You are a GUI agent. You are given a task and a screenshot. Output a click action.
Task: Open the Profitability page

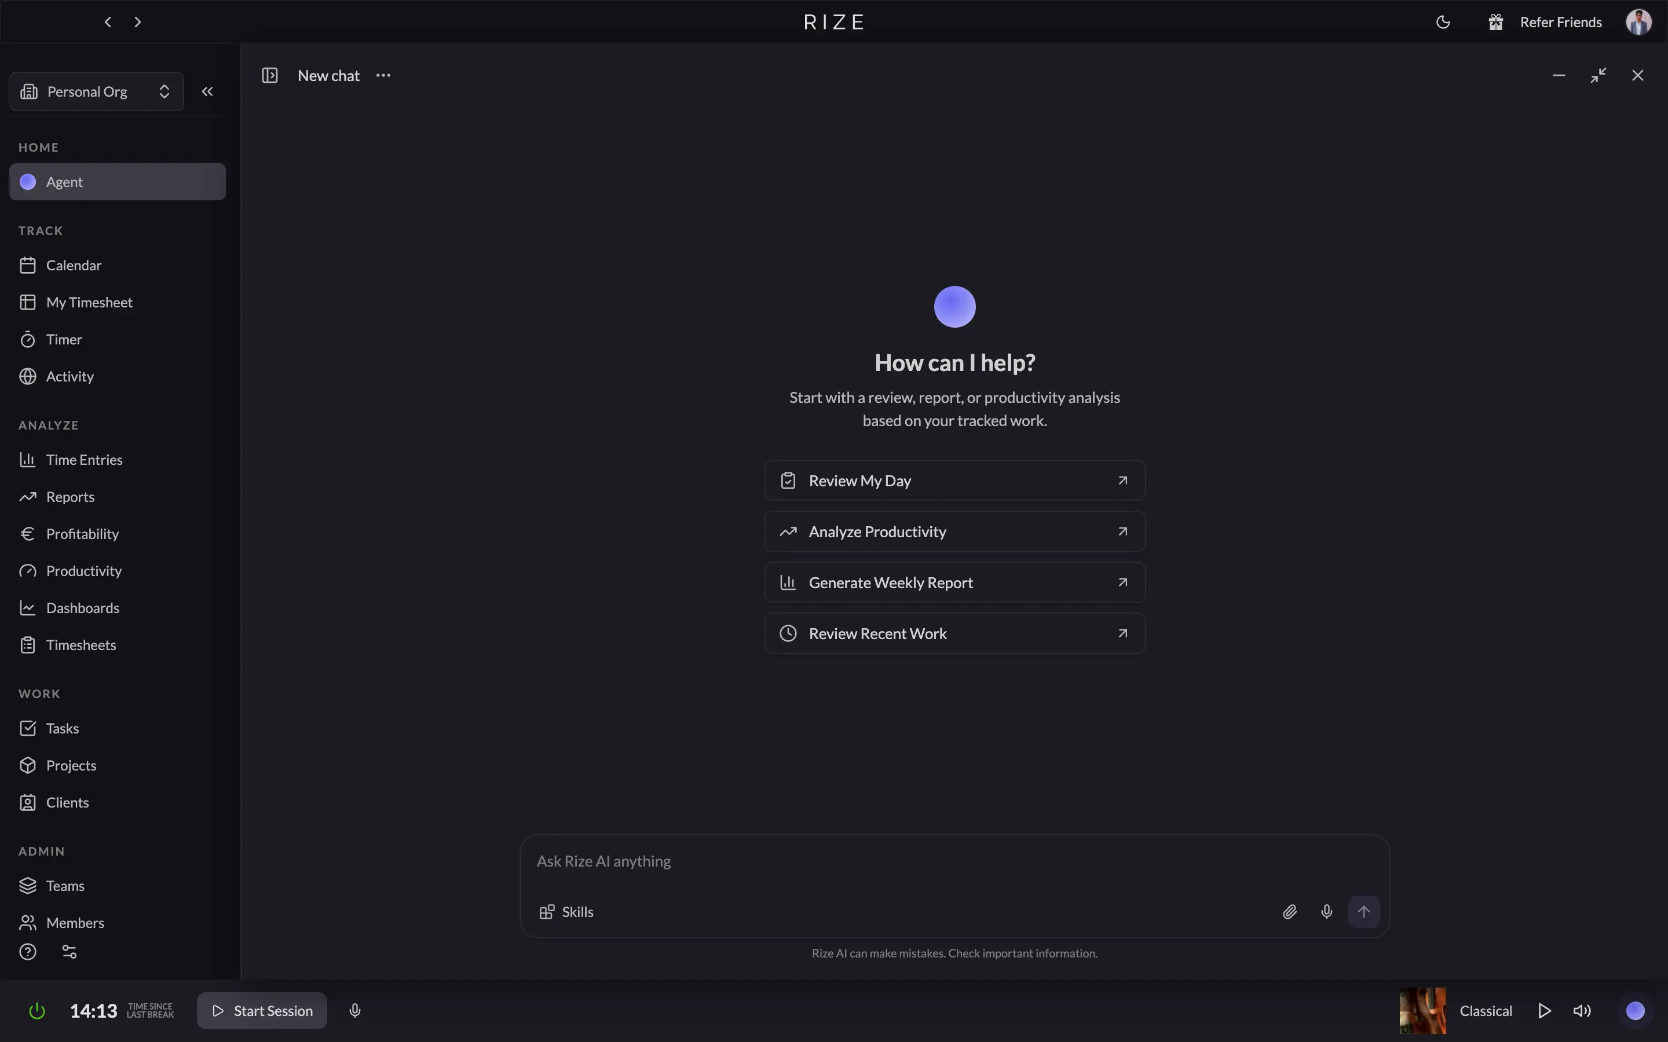(x=117, y=534)
